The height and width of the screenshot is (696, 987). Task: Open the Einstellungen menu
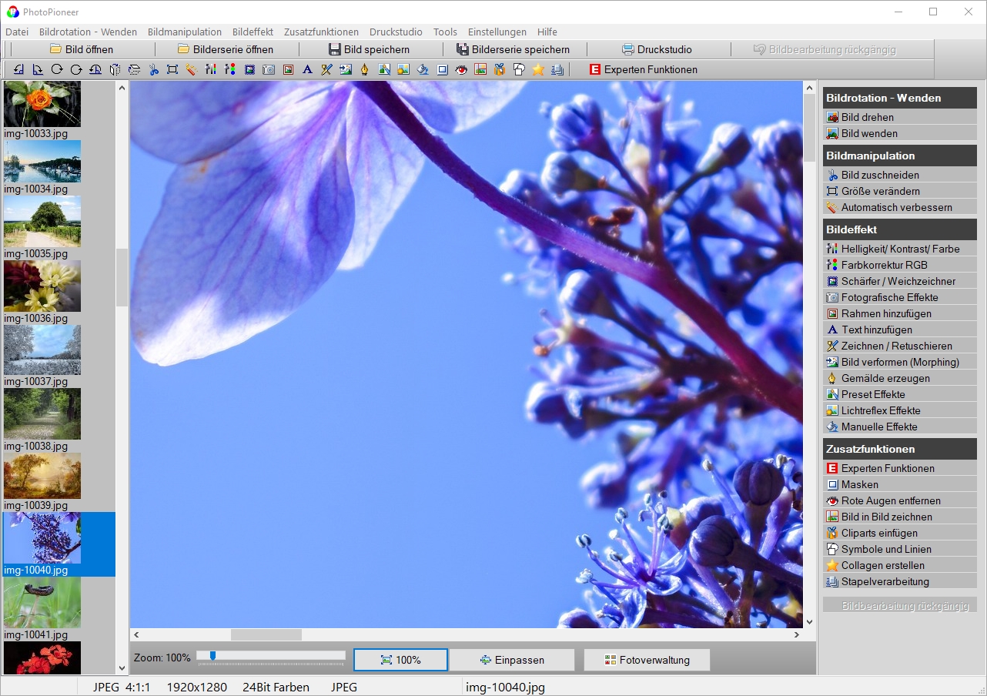497,32
